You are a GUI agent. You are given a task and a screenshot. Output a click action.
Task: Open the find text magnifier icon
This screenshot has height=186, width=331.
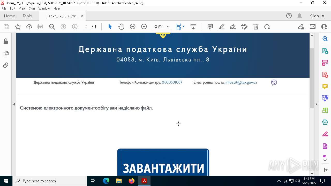[x=52, y=27]
